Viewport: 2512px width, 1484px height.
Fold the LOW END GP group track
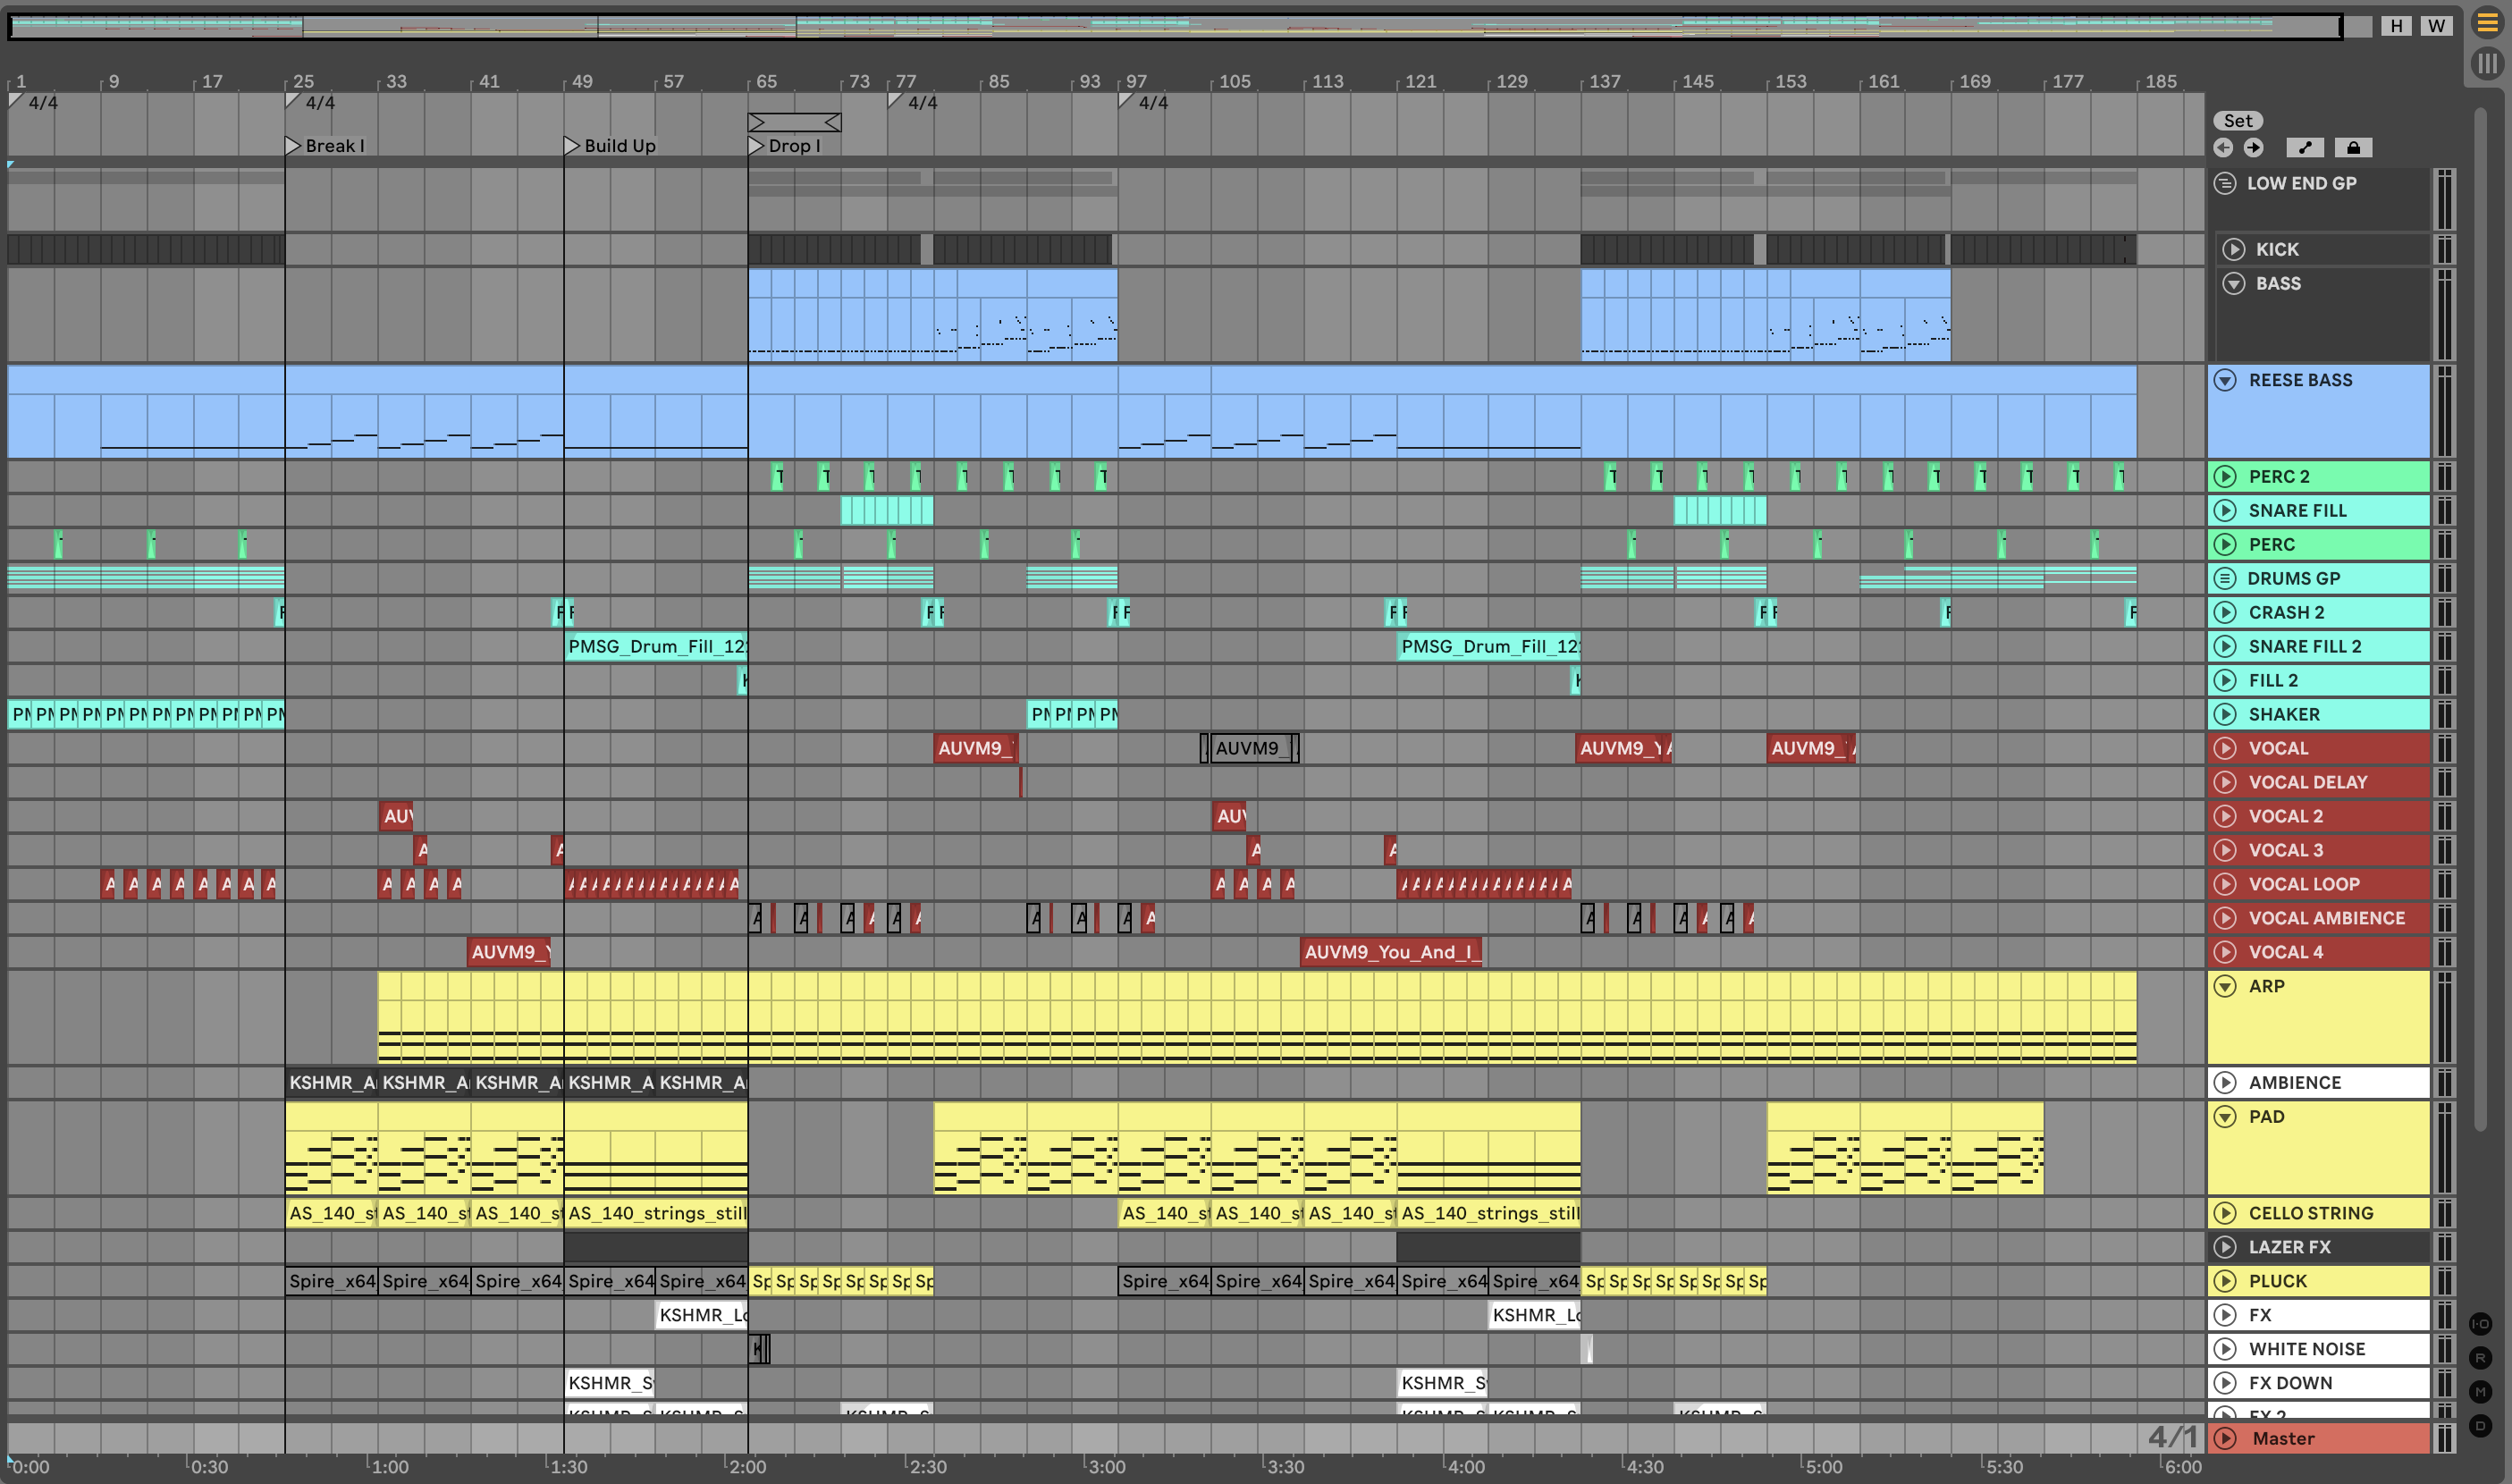2225,183
